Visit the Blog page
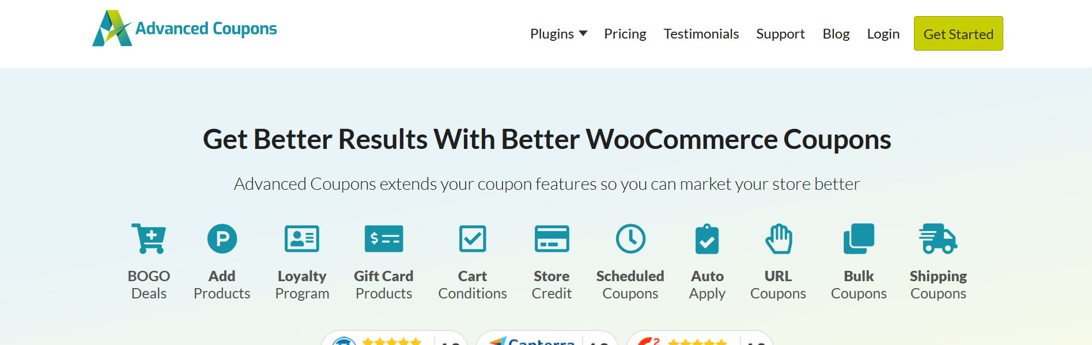Screen dimensions: 1092x345 pos(836,34)
